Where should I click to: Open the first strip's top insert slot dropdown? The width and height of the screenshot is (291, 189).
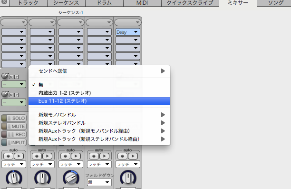13,32
